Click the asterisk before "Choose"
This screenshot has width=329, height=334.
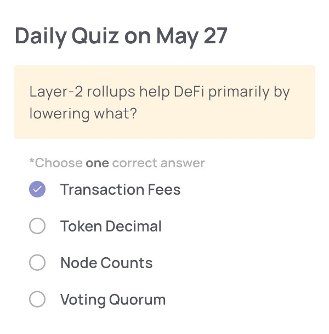click(x=32, y=161)
